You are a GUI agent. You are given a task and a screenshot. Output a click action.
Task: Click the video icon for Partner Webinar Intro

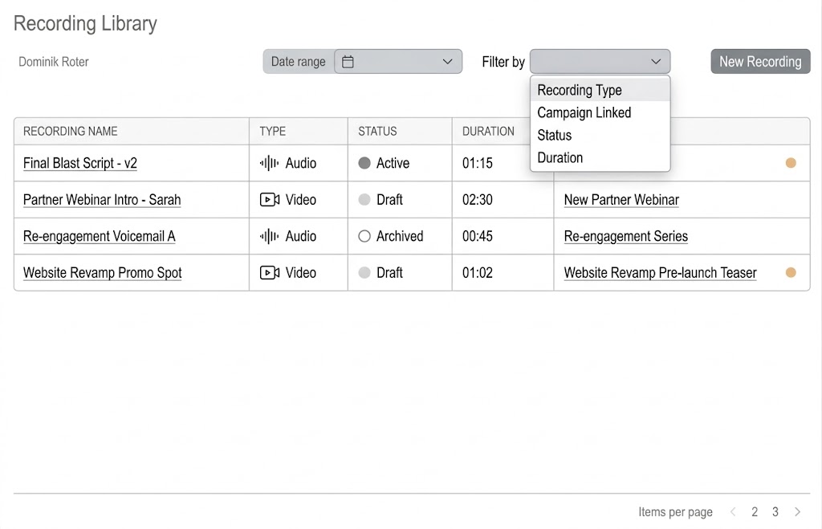(270, 200)
